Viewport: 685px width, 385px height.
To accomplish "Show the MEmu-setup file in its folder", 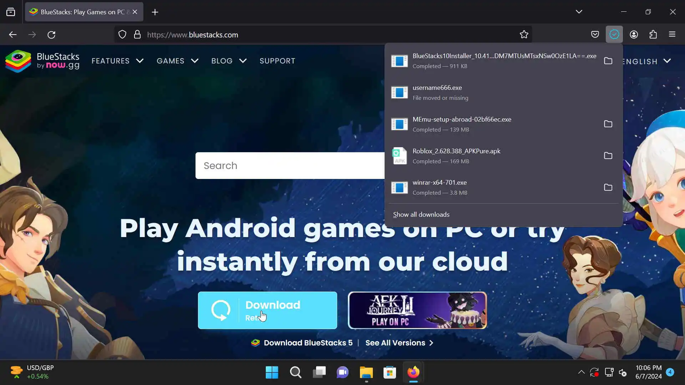I will [x=608, y=124].
